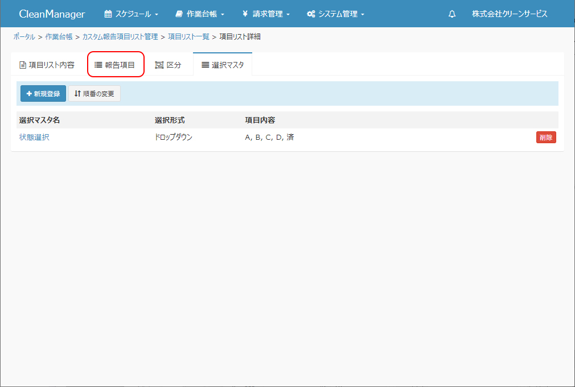Click the 株式会社クリーンサービス account name
The height and width of the screenshot is (387, 575).
(x=510, y=14)
